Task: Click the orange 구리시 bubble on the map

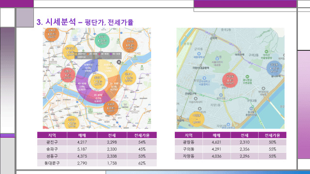Action: (130, 45)
